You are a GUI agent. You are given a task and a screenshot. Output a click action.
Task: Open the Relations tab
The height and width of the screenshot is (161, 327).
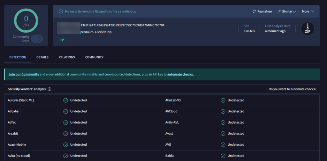point(67,57)
